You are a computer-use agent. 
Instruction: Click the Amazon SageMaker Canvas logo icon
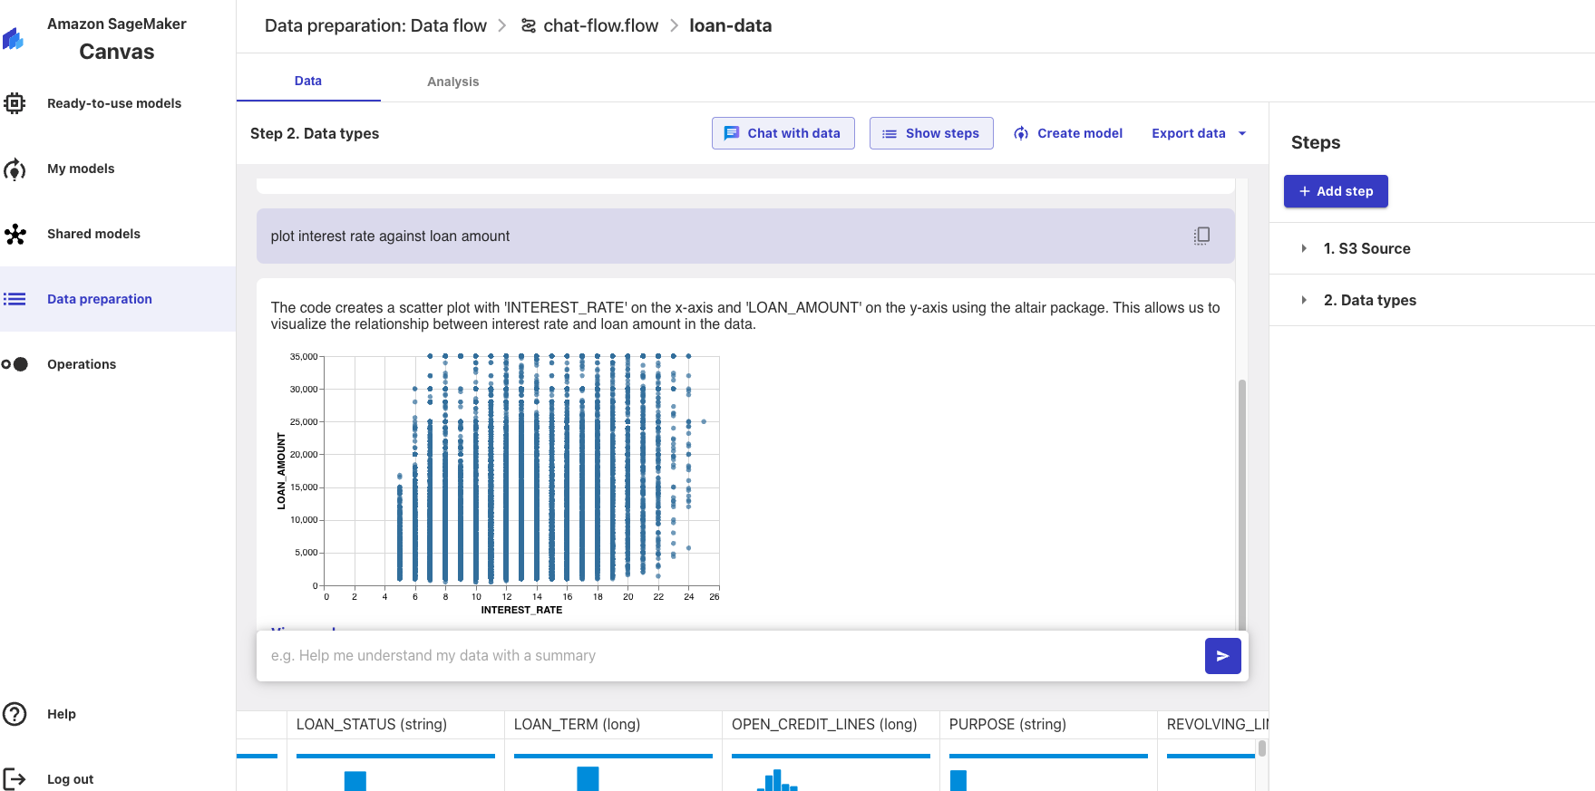tap(13, 39)
